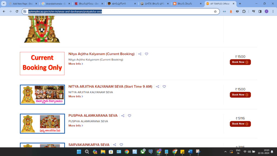277x156 pixels.
Task: Switch to the fifth tab with Telugu title
Action: 154,4
